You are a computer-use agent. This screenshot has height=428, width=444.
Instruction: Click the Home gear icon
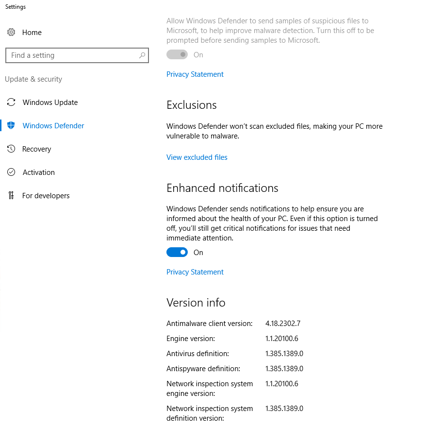11,33
